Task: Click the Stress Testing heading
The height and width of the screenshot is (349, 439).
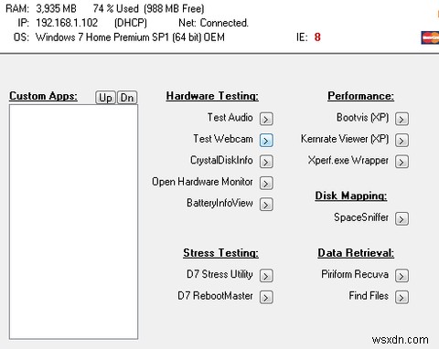Action: [220, 253]
